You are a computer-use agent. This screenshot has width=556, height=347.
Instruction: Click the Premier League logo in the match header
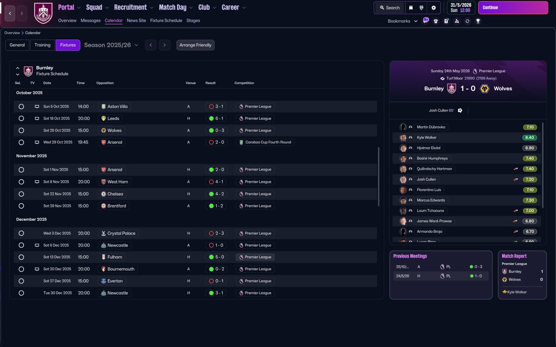pyautogui.click(x=475, y=71)
